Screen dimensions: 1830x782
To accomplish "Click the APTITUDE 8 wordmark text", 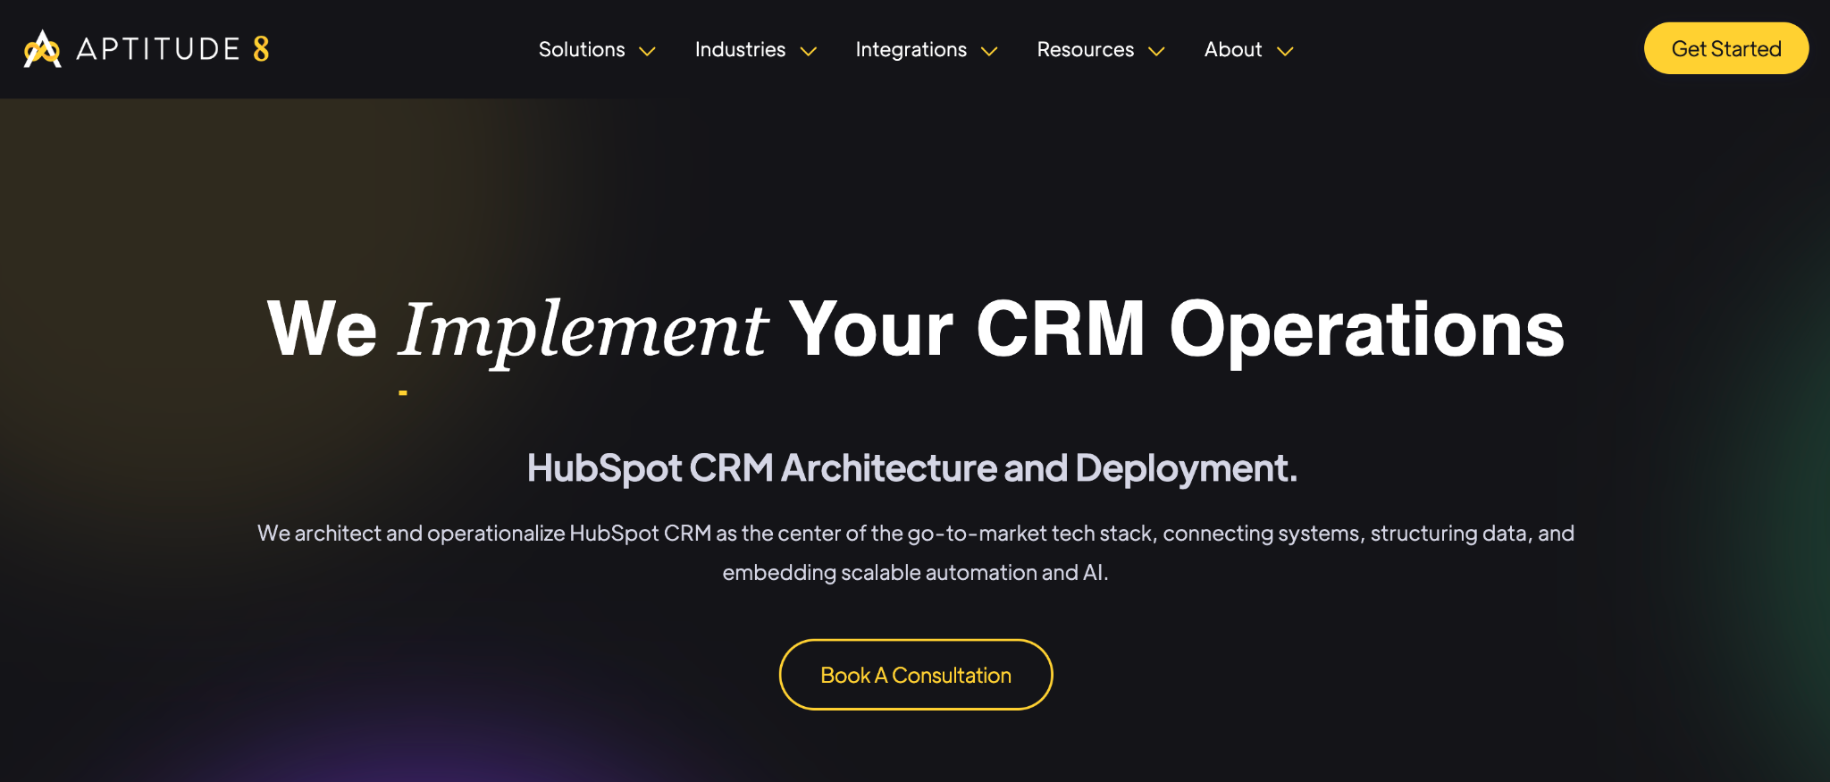I will pos(172,49).
